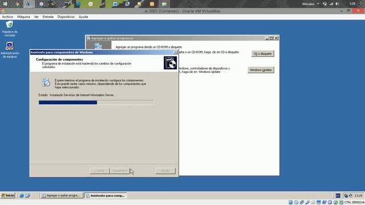Screen dimensions: 365x205
Task: Click the show desktop quick launch icon
Action: click(27, 196)
